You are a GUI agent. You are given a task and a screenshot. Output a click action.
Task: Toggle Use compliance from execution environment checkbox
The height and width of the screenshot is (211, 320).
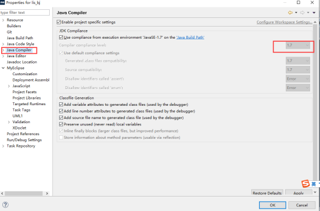coord(61,38)
